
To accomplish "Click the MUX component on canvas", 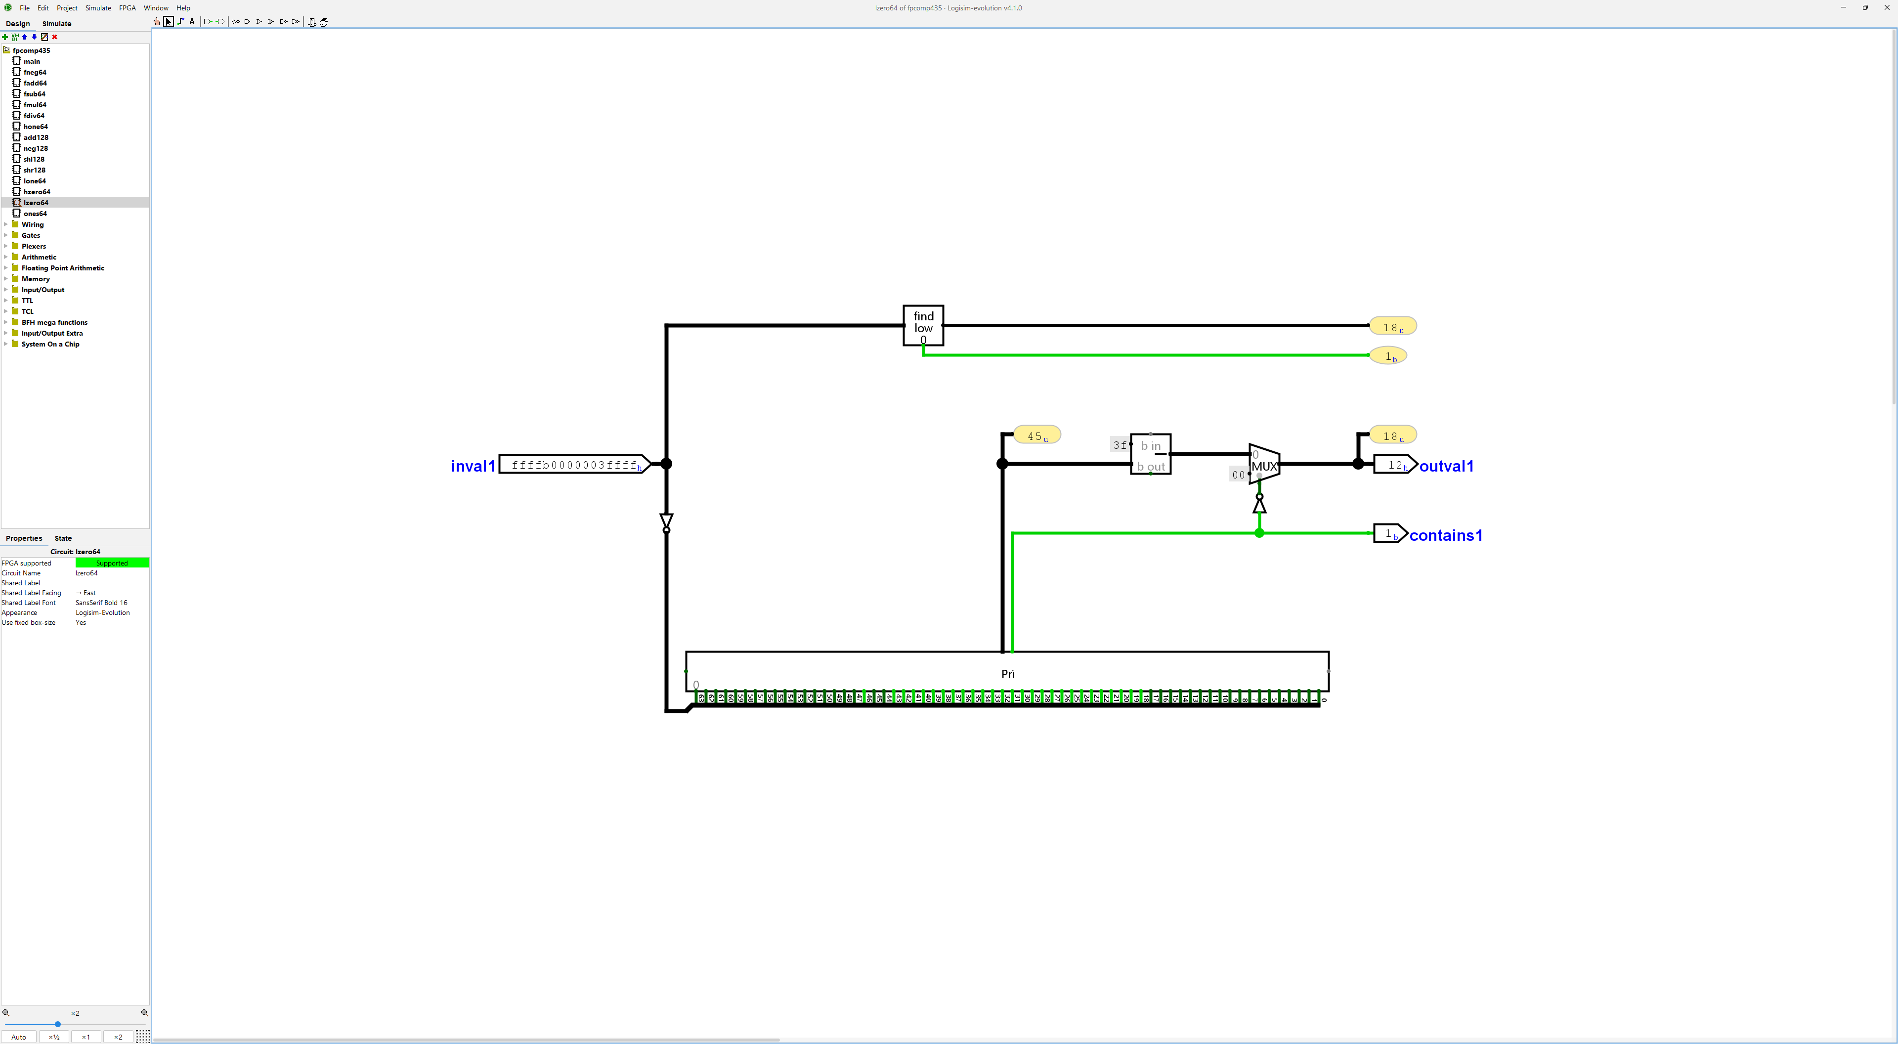I will pos(1264,465).
